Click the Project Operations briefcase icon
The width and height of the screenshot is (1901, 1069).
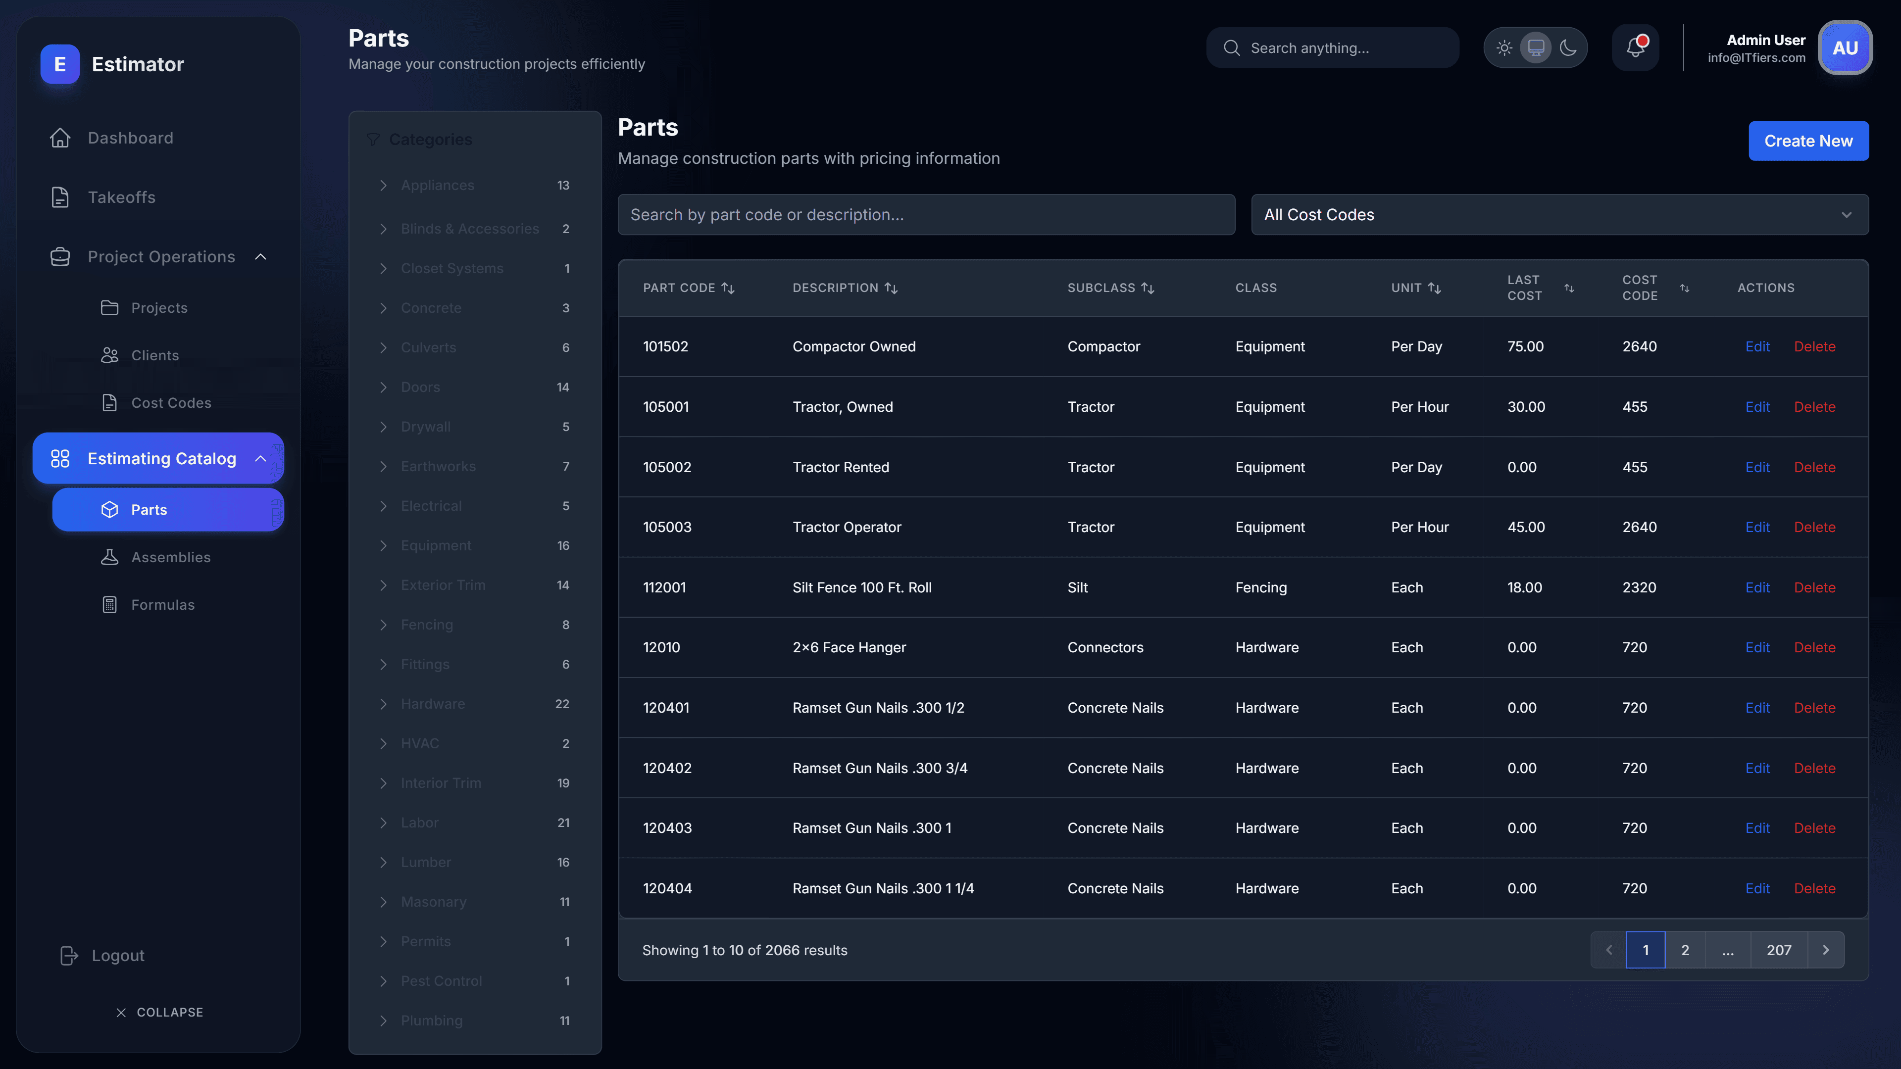point(60,257)
